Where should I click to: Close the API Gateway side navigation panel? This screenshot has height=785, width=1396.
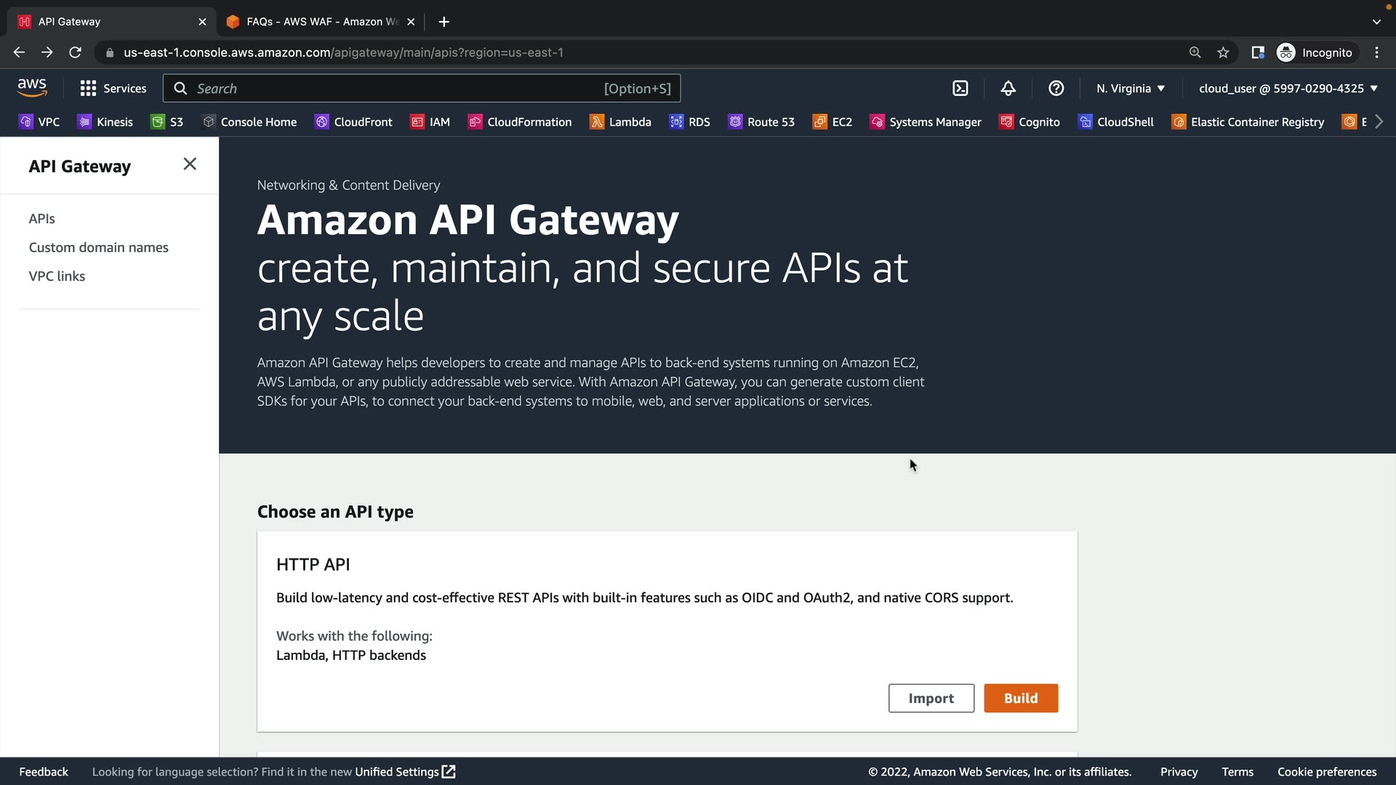[x=190, y=164]
